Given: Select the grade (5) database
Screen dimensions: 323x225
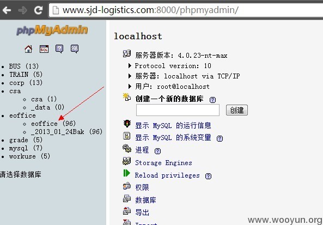Looking at the screenshot, I should (26, 140).
